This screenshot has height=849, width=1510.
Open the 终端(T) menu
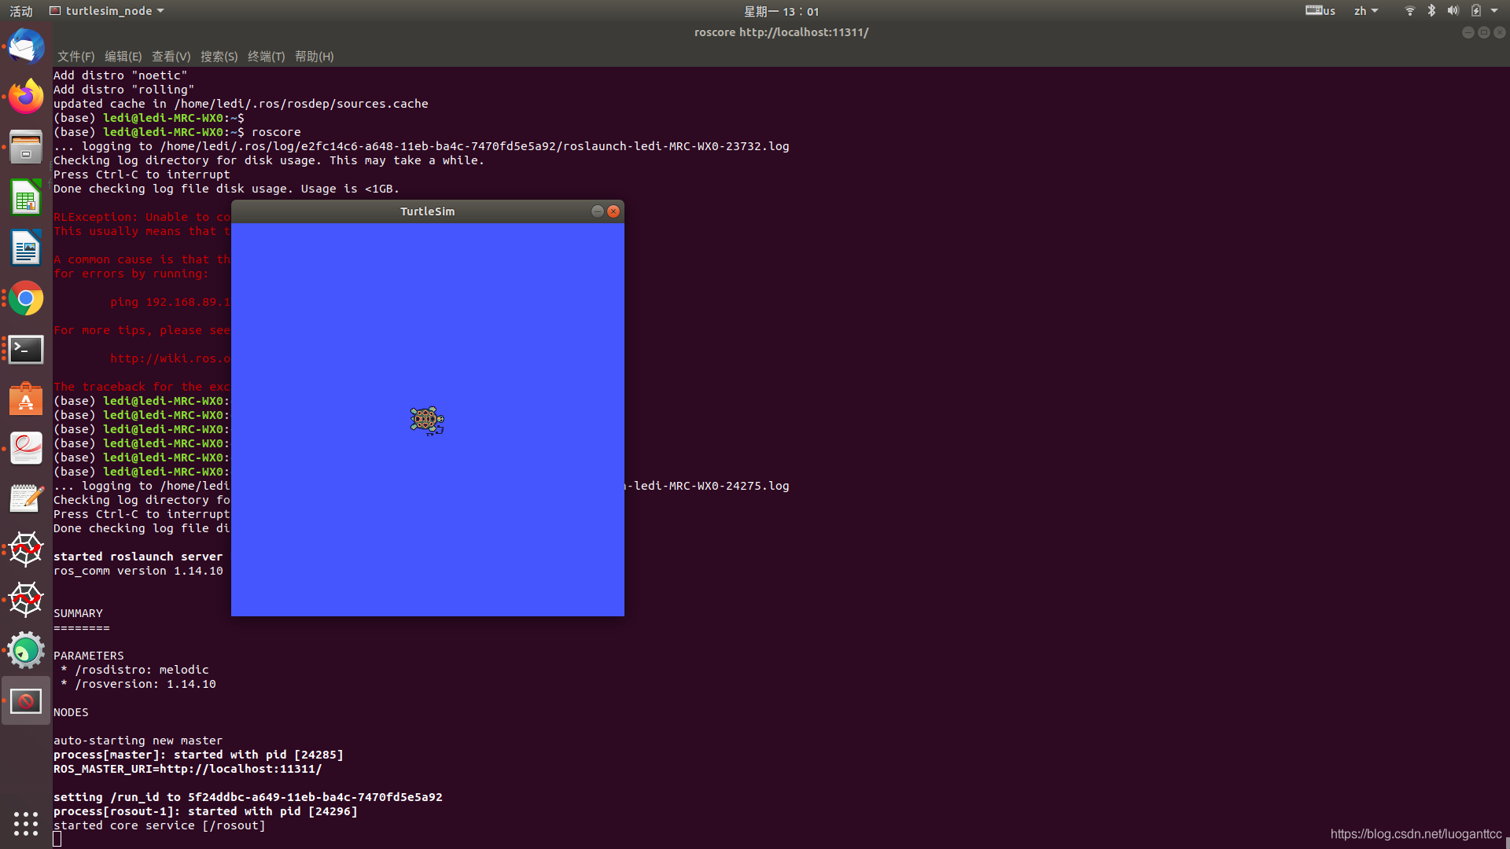266,57
